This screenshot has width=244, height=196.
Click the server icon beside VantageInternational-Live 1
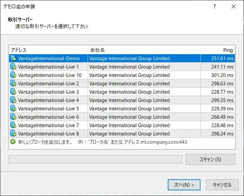[13, 67]
